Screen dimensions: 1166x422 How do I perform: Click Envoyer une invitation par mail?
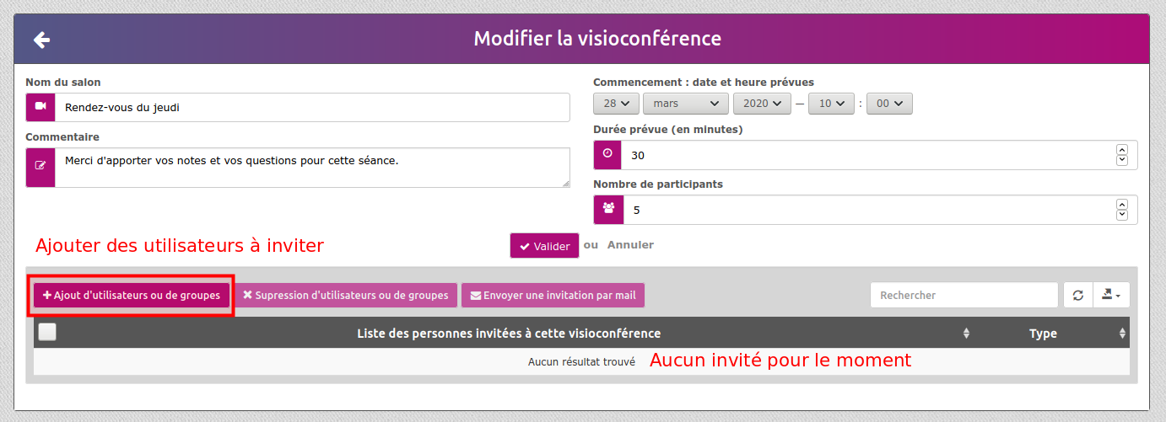click(553, 296)
